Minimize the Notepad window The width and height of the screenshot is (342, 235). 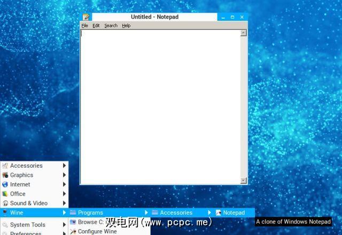[x=223, y=17]
